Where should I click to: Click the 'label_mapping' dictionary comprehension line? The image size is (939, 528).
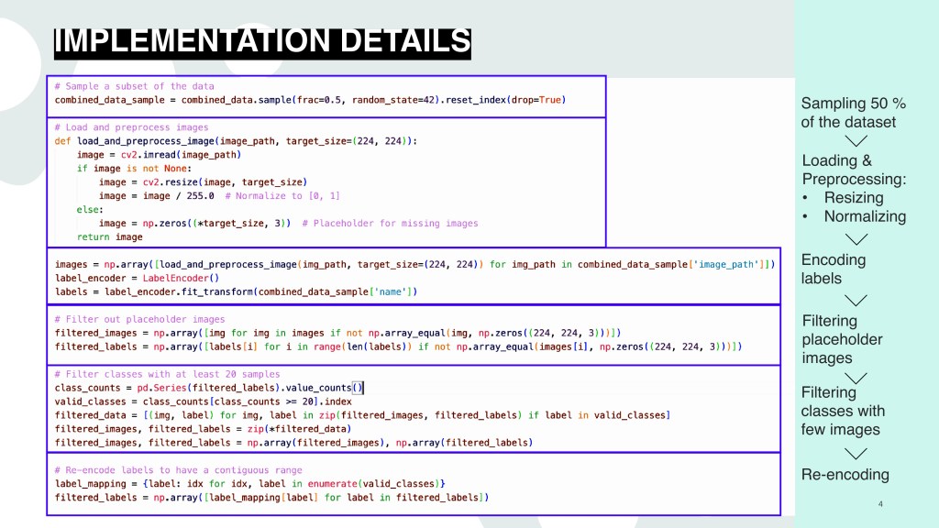click(x=249, y=483)
